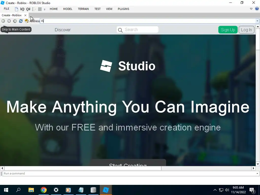Click the browser Forward arrow button

tap(9, 21)
